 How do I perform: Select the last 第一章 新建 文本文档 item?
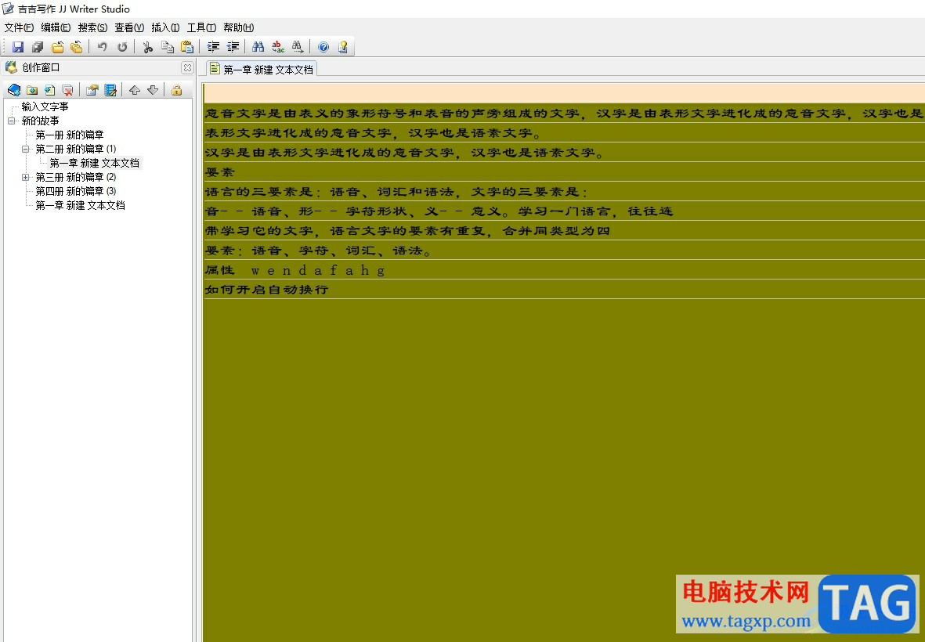[x=80, y=206]
